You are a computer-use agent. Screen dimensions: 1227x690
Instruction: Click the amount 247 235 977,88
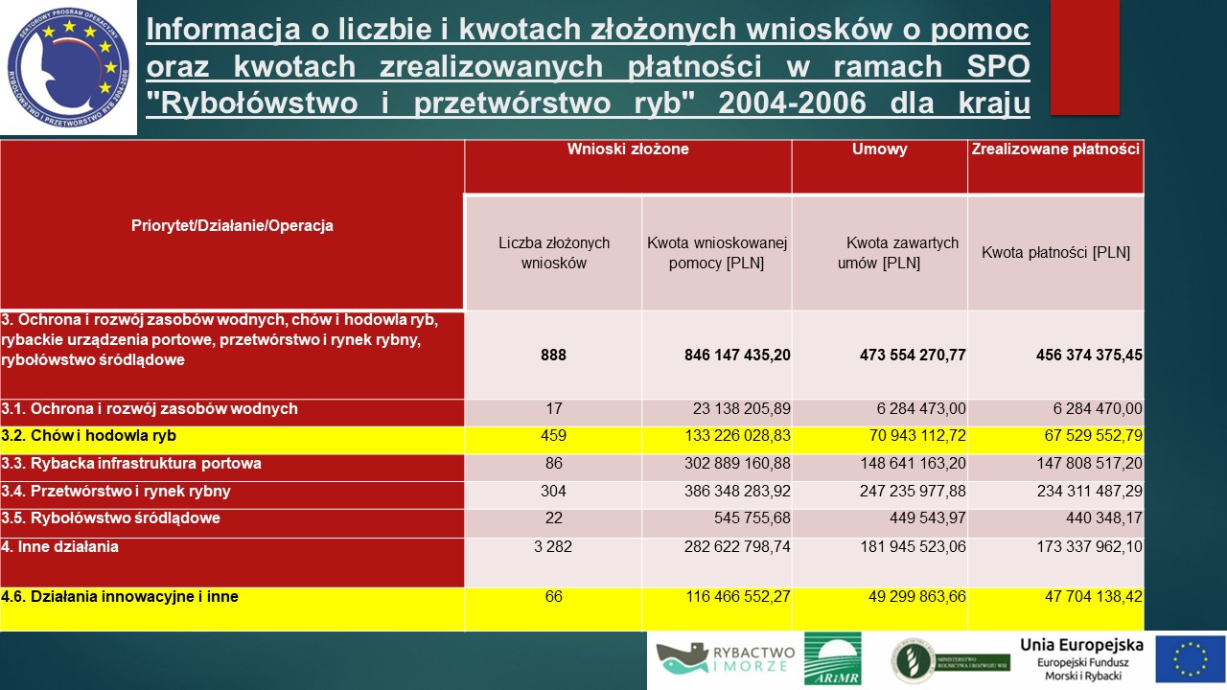[x=914, y=492]
